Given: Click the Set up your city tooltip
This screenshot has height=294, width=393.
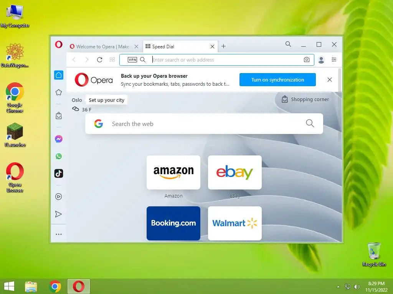Looking at the screenshot, I should 107,100.
